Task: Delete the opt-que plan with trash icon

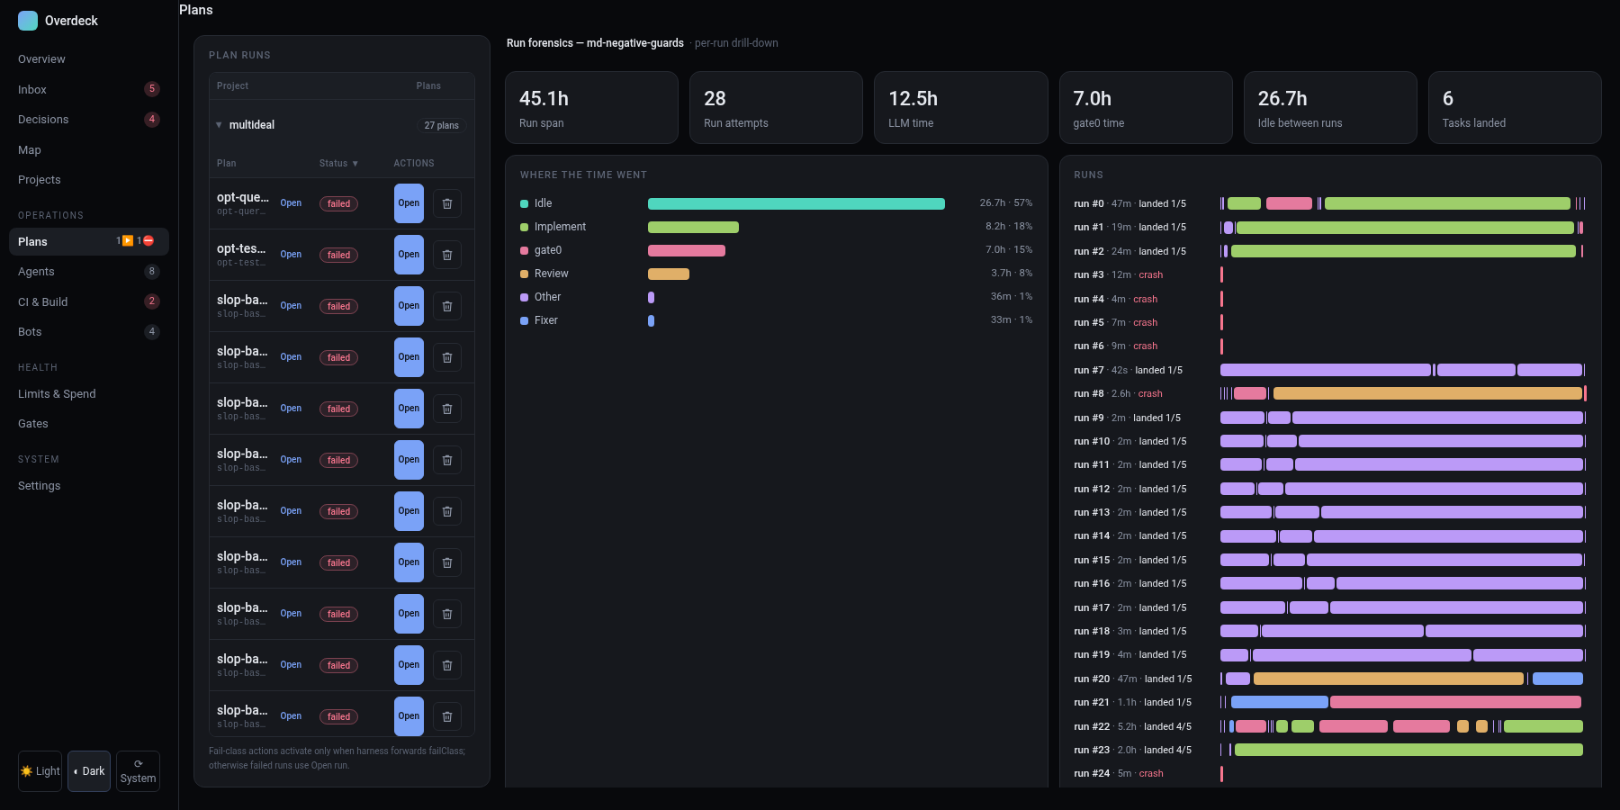Action: point(447,203)
